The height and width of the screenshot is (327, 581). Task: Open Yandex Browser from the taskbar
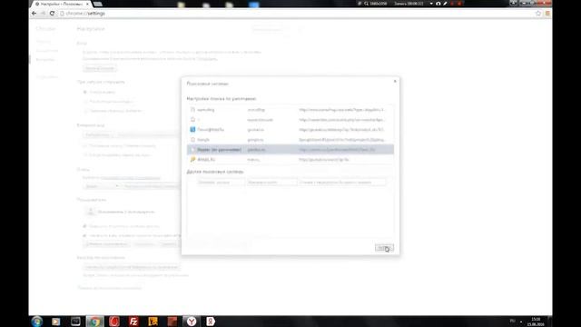pyautogui.click(x=192, y=322)
